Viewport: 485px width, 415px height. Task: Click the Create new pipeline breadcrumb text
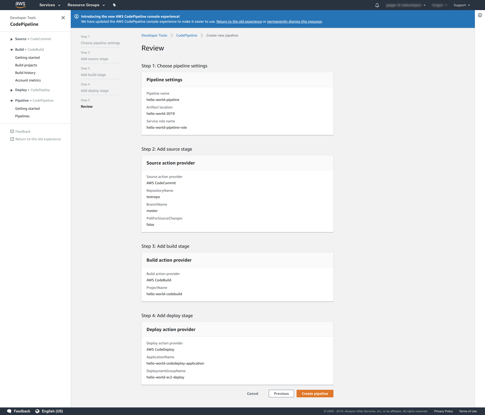[222, 35]
